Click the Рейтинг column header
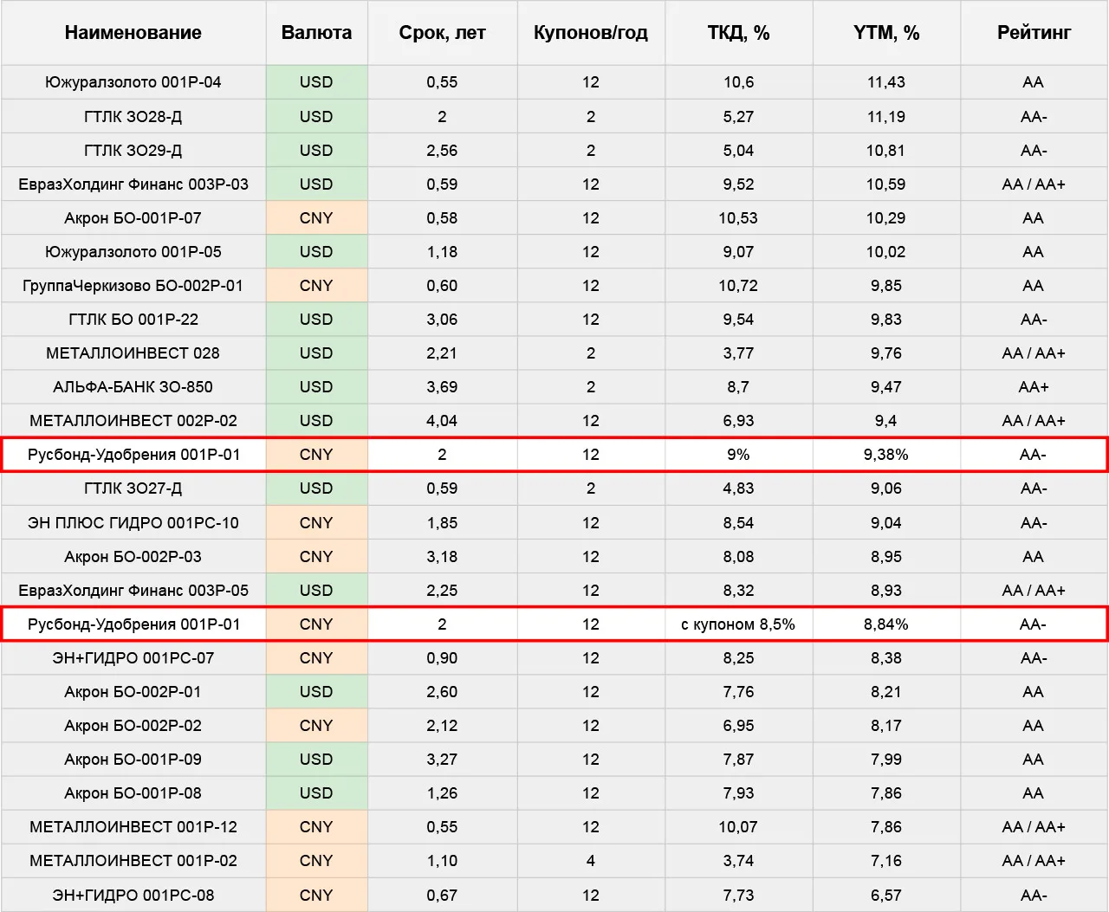Image resolution: width=1109 pixels, height=912 pixels. [x=1034, y=33]
